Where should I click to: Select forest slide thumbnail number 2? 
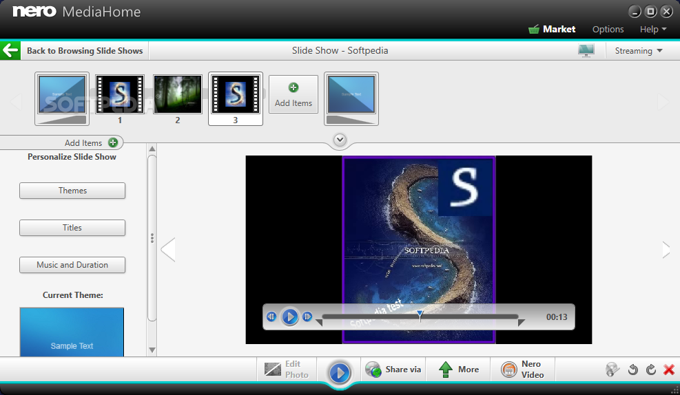coord(177,94)
